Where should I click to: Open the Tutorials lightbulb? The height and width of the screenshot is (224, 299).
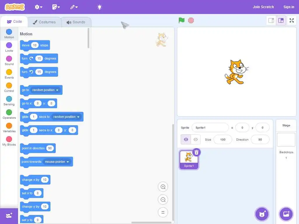(x=99, y=7)
